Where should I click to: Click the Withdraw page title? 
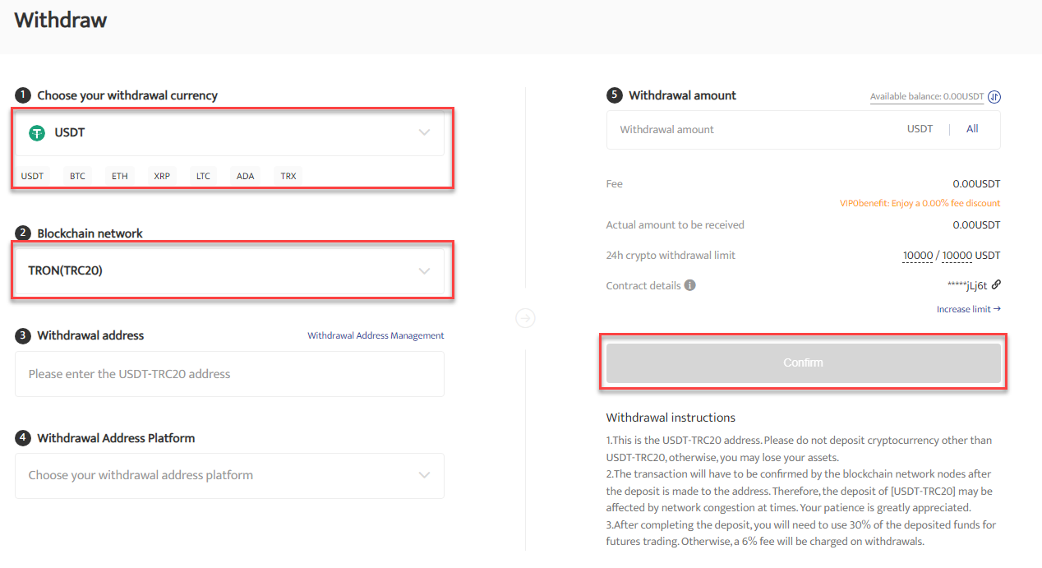pyautogui.click(x=61, y=20)
